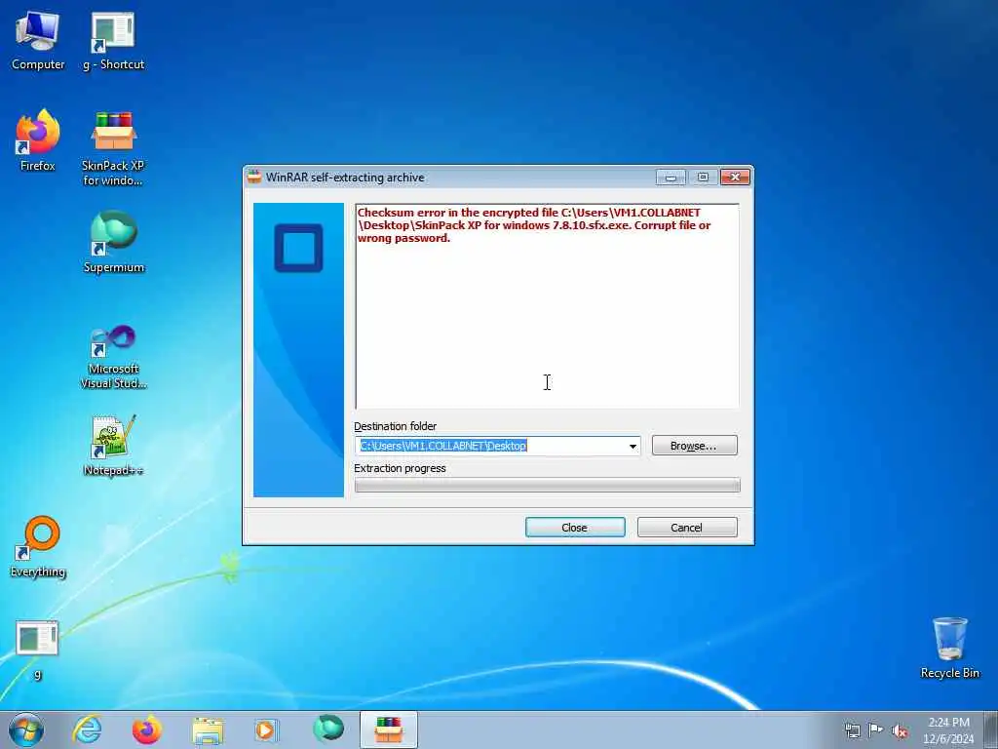The width and height of the screenshot is (998, 749).
Task: Click the Extraction progress bar
Action: click(548, 486)
